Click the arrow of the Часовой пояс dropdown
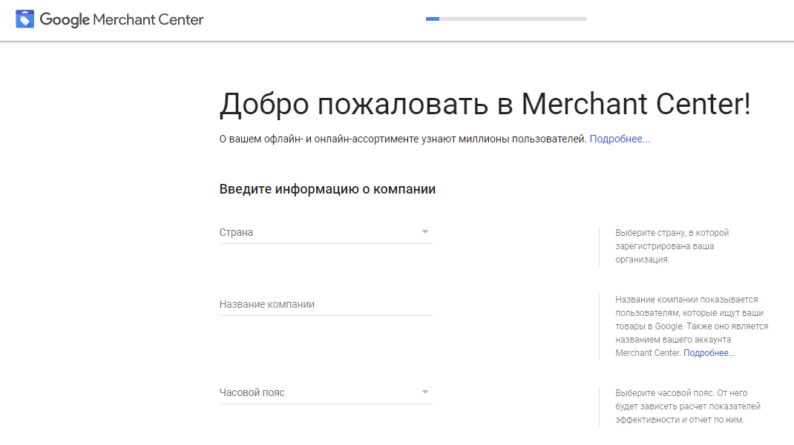This screenshot has height=445, width=794. pos(425,392)
